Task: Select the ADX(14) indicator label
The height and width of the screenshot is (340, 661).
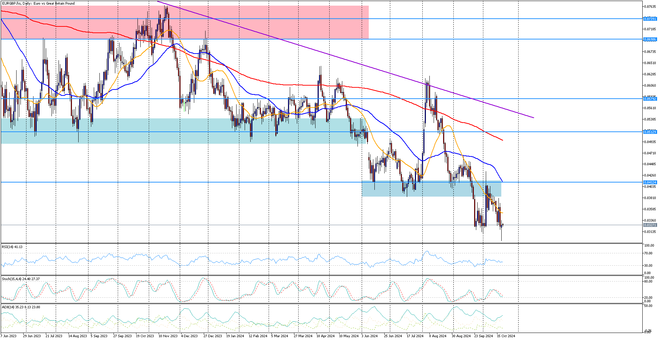Action: pyautogui.click(x=21, y=307)
